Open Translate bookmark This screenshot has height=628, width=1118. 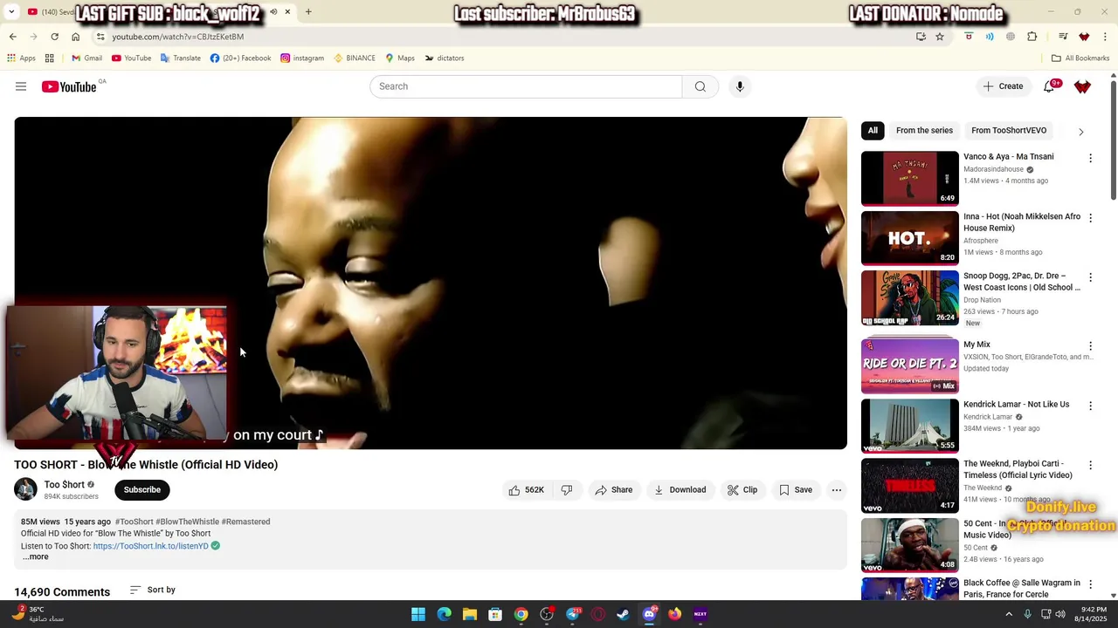179,58
